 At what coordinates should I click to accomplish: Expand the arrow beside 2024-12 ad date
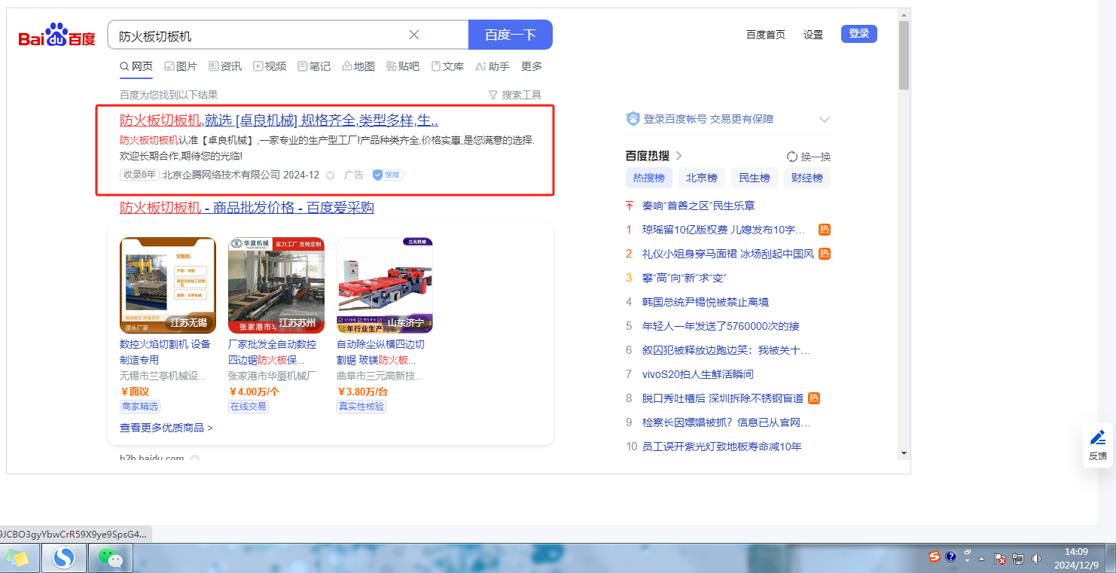point(330,175)
